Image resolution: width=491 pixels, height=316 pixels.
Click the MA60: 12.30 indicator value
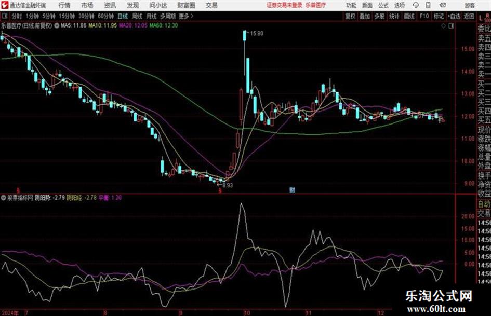164,25
